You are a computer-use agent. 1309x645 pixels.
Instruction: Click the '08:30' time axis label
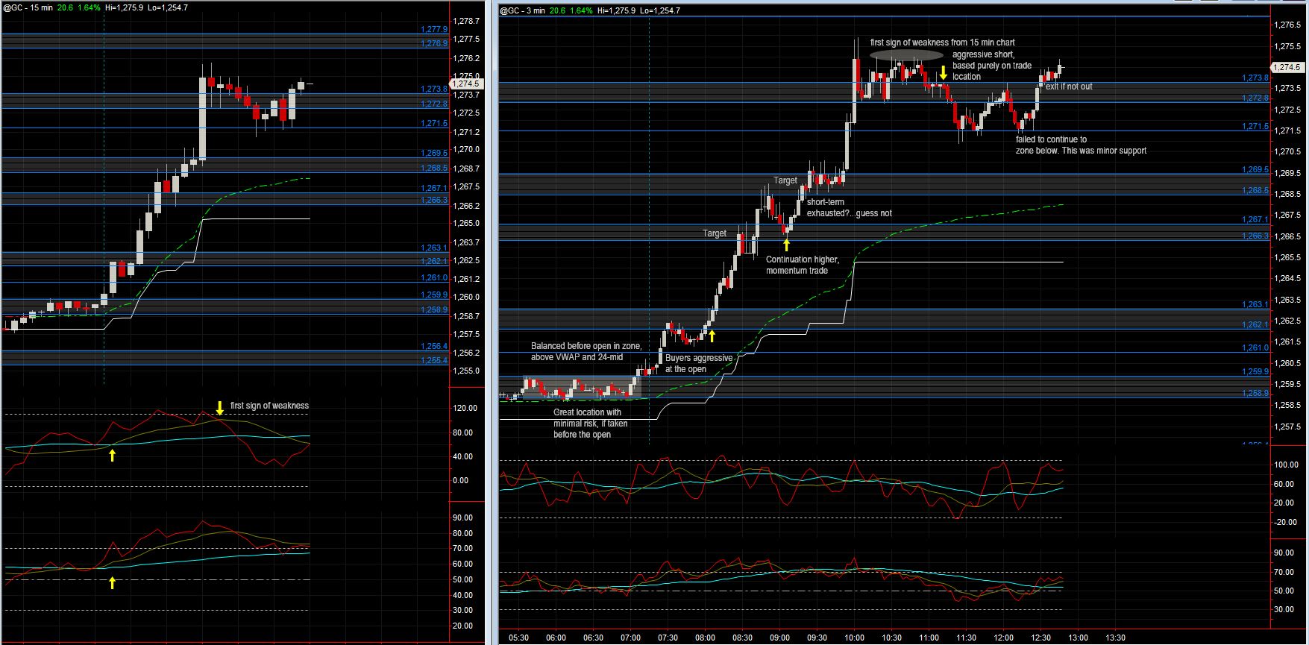(x=742, y=638)
